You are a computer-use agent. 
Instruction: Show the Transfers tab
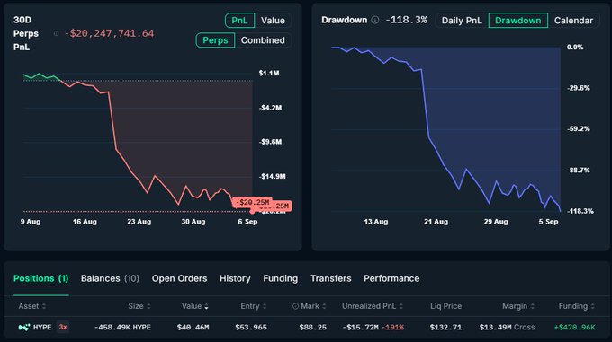click(330, 278)
